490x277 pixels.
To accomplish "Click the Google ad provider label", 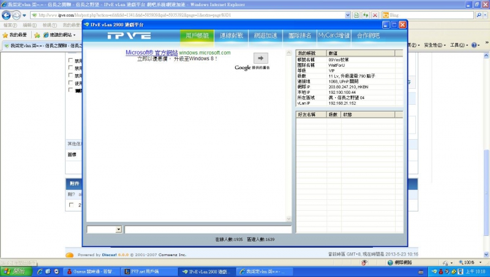I will pos(252,67).
